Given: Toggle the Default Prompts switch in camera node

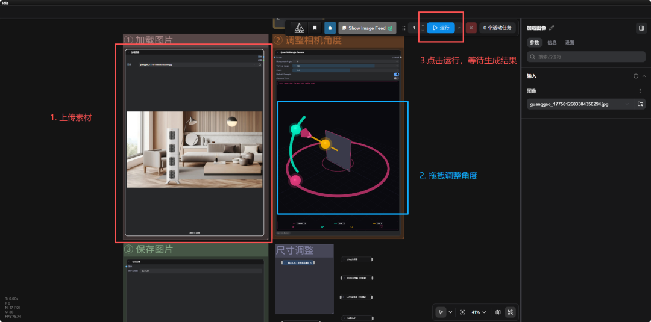Looking at the screenshot, I should [x=396, y=75].
